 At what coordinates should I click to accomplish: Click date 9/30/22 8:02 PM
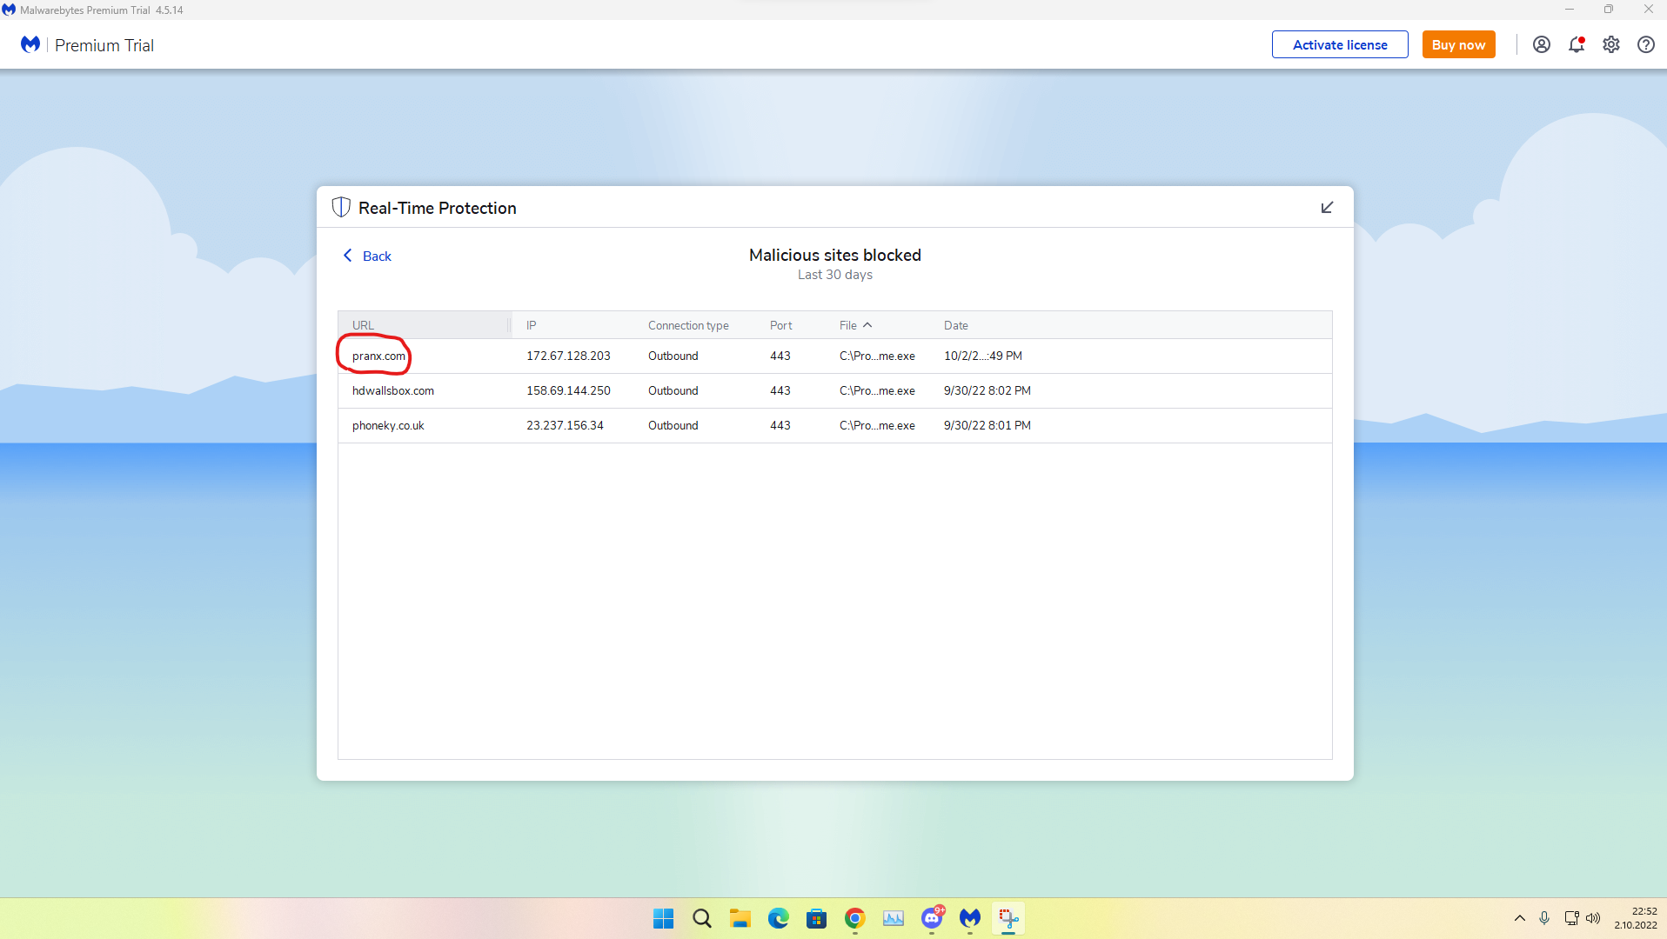[x=987, y=390]
